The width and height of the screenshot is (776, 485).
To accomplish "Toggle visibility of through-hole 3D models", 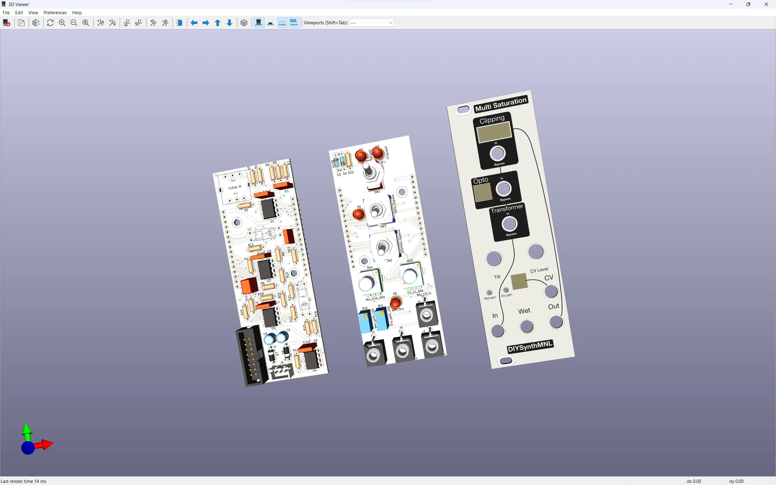I will click(259, 22).
